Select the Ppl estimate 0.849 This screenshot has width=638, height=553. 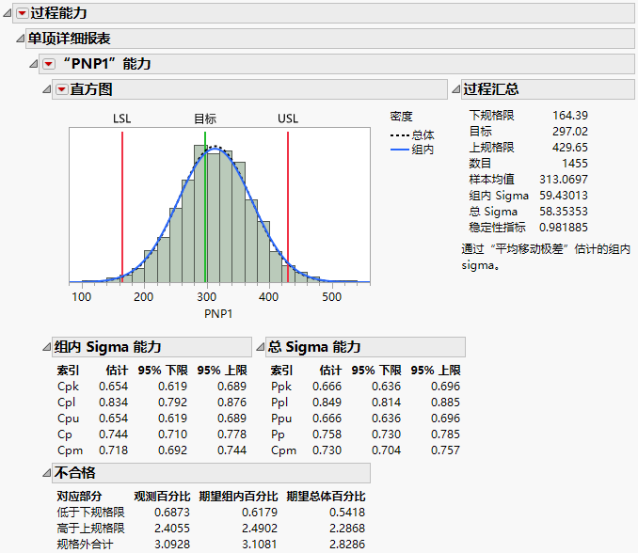point(327,403)
